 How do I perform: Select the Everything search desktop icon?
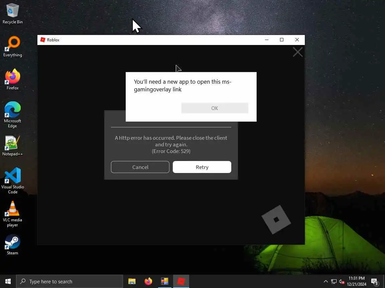click(x=12, y=47)
